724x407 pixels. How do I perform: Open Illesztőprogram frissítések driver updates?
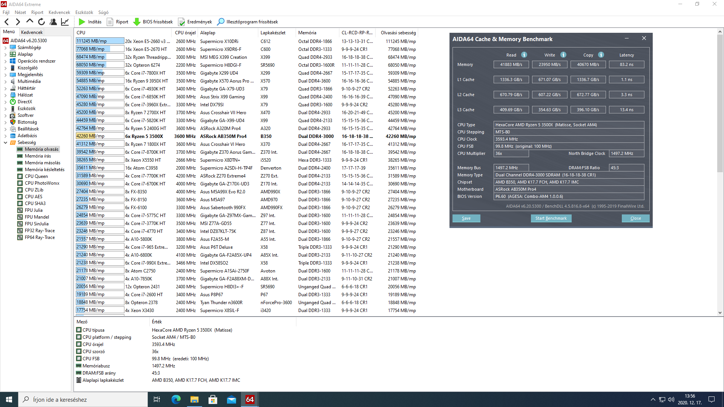[248, 22]
